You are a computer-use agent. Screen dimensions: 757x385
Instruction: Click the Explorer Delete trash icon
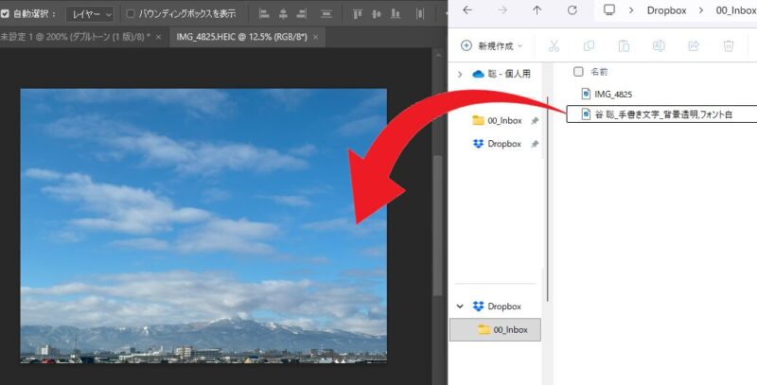point(729,45)
